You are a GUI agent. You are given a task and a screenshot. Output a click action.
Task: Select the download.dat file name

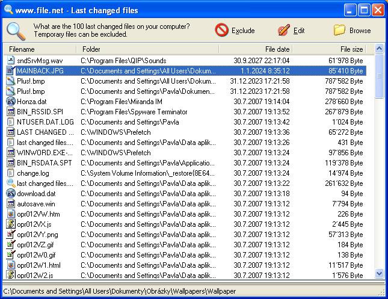pyautogui.click(x=36, y=194)
